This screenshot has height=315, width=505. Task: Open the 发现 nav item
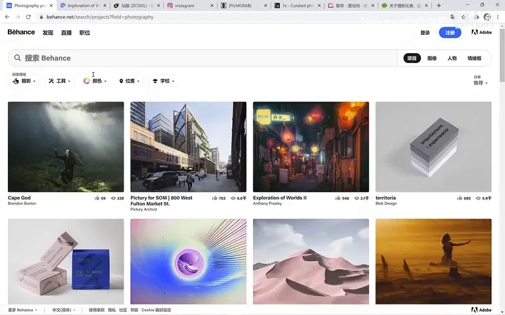[x=47, y=33]
